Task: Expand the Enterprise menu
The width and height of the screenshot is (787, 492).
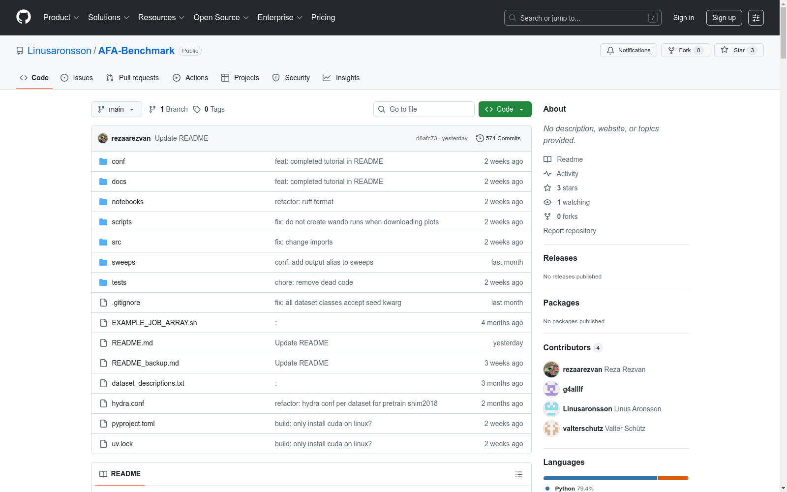Action: coord(280,18)
